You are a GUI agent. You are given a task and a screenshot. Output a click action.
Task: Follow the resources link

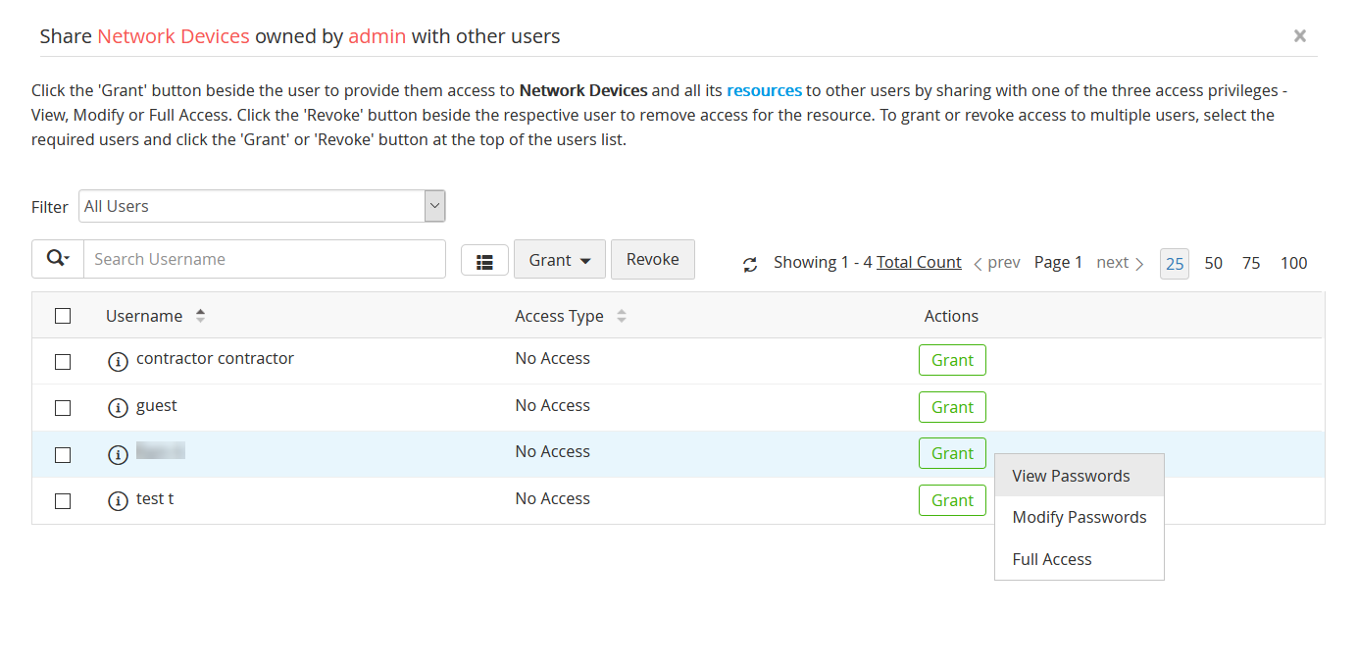click(764, 90)
